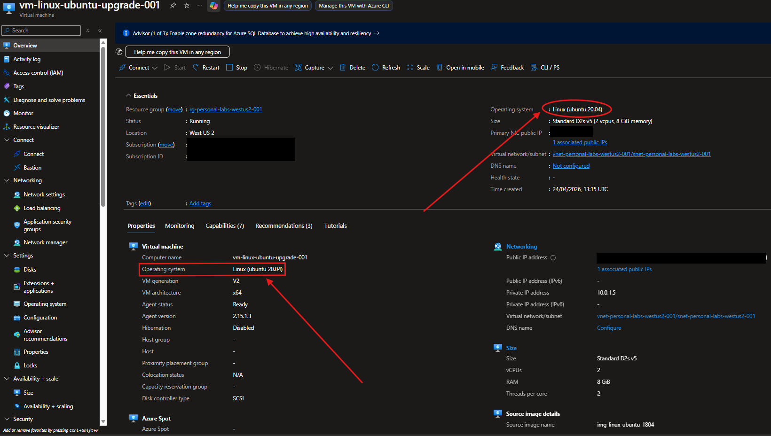
Task: Open Bastion in the sidebar
Action: tap(32, 168)
